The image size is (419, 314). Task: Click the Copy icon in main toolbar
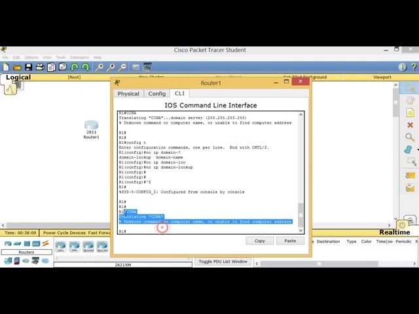tap(51, 67)
